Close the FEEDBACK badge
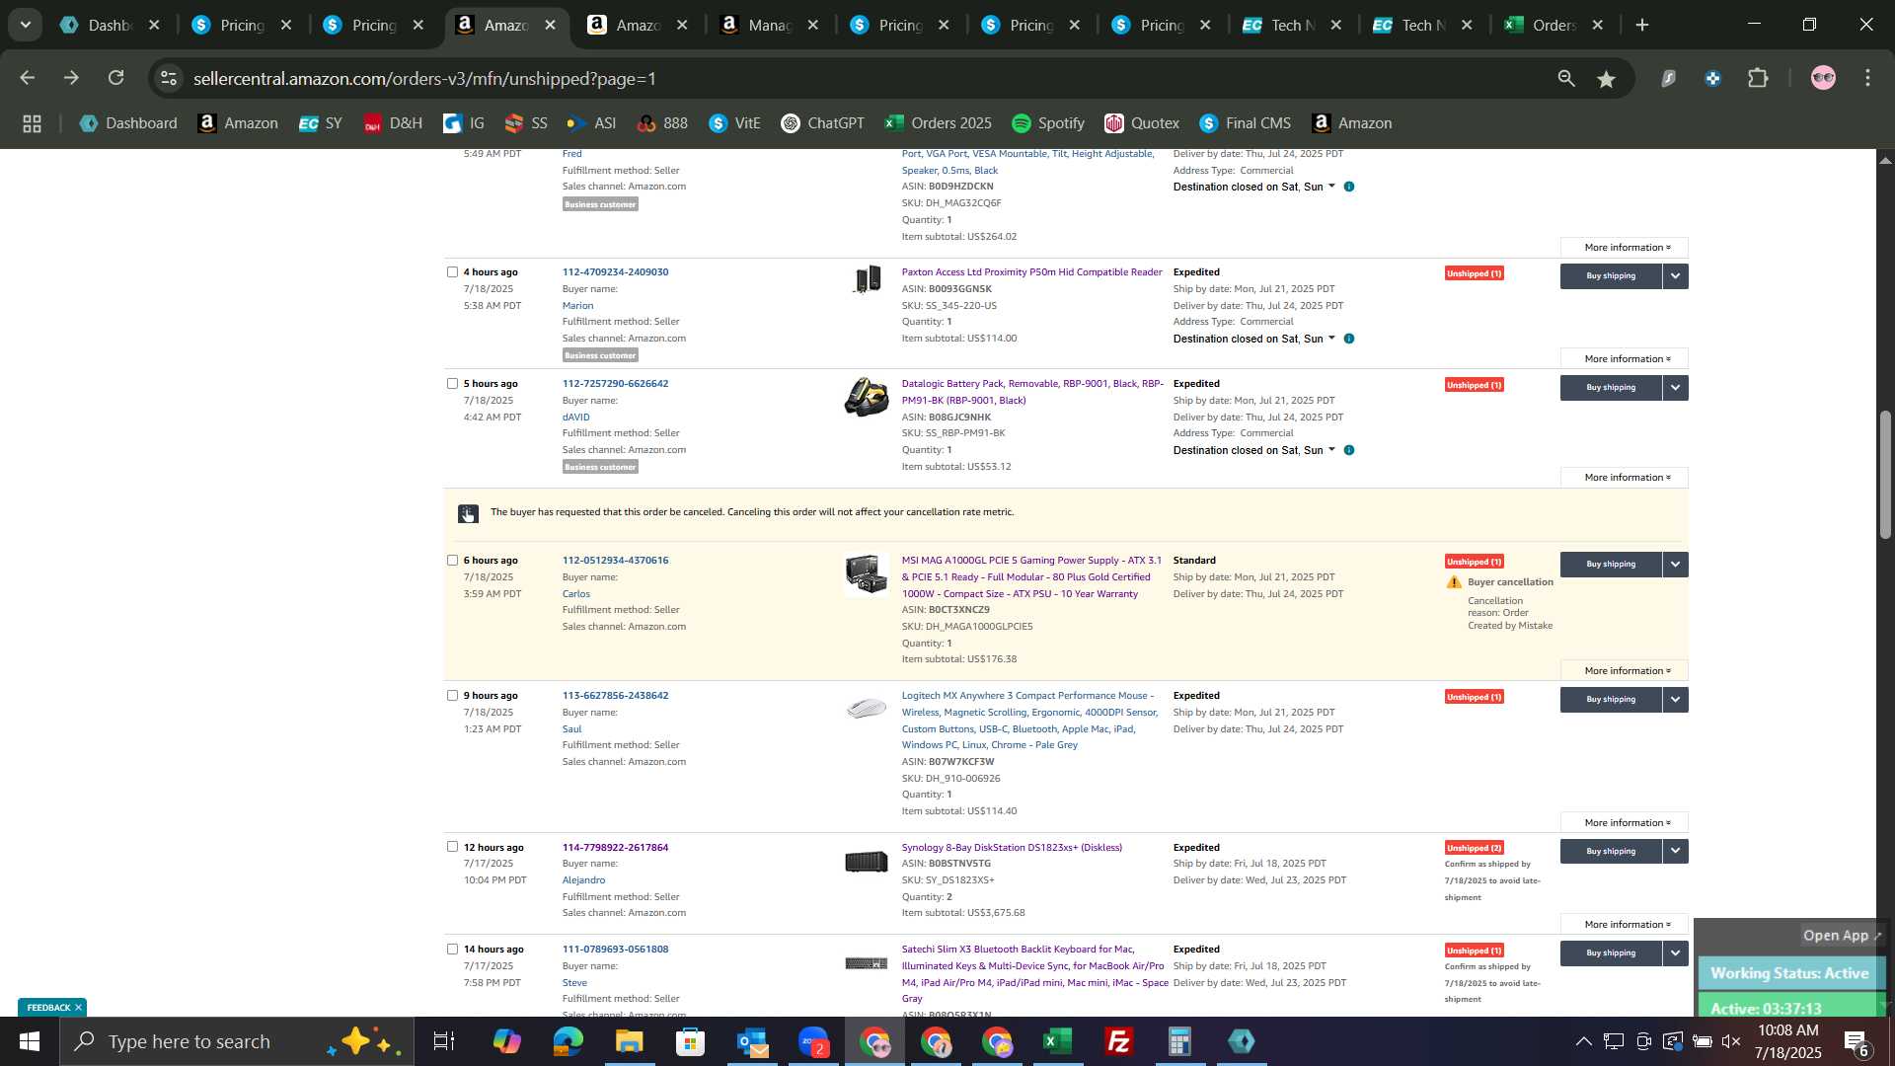The height and width of the screenshot is (1066, 1895). (x=78, y=1008)
